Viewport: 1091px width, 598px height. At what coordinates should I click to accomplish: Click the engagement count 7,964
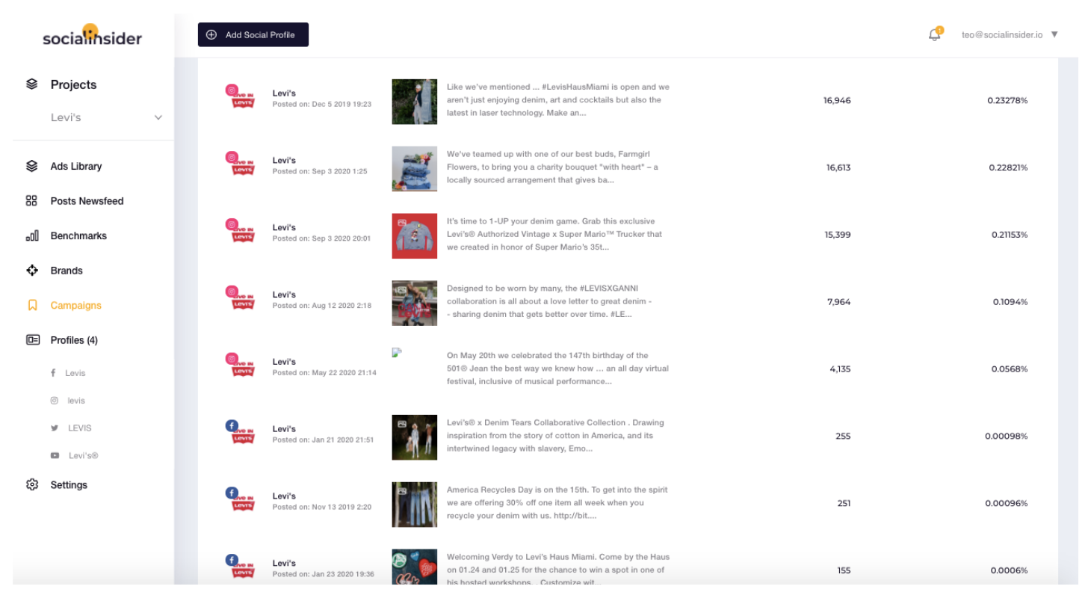click(x=840, y=302)
